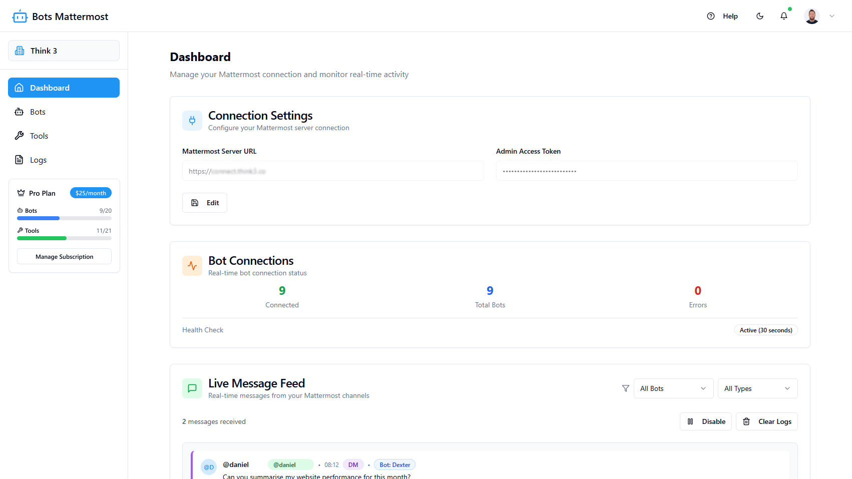Open Help via question mark icon

click(x=711, y=16)
